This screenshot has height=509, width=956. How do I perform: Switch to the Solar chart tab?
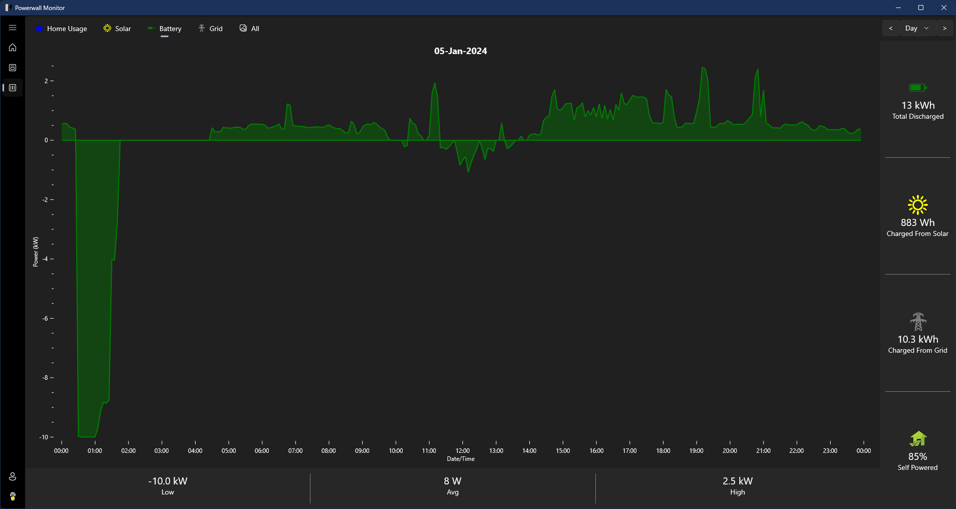click(117, 29)
